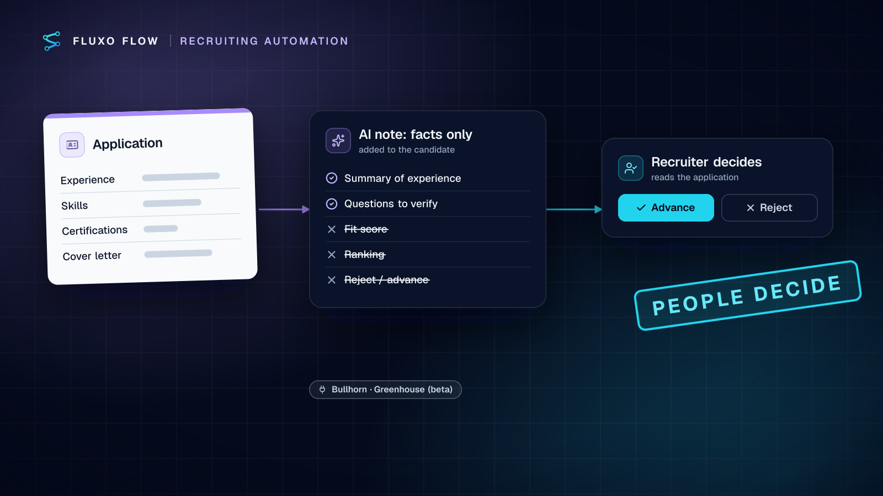This screenshot has height=496, width=883.
Task: Click the Reject button
Action: click(x=769, y=208)
